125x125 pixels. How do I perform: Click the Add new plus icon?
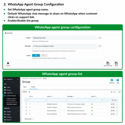(x=112, y=80)
